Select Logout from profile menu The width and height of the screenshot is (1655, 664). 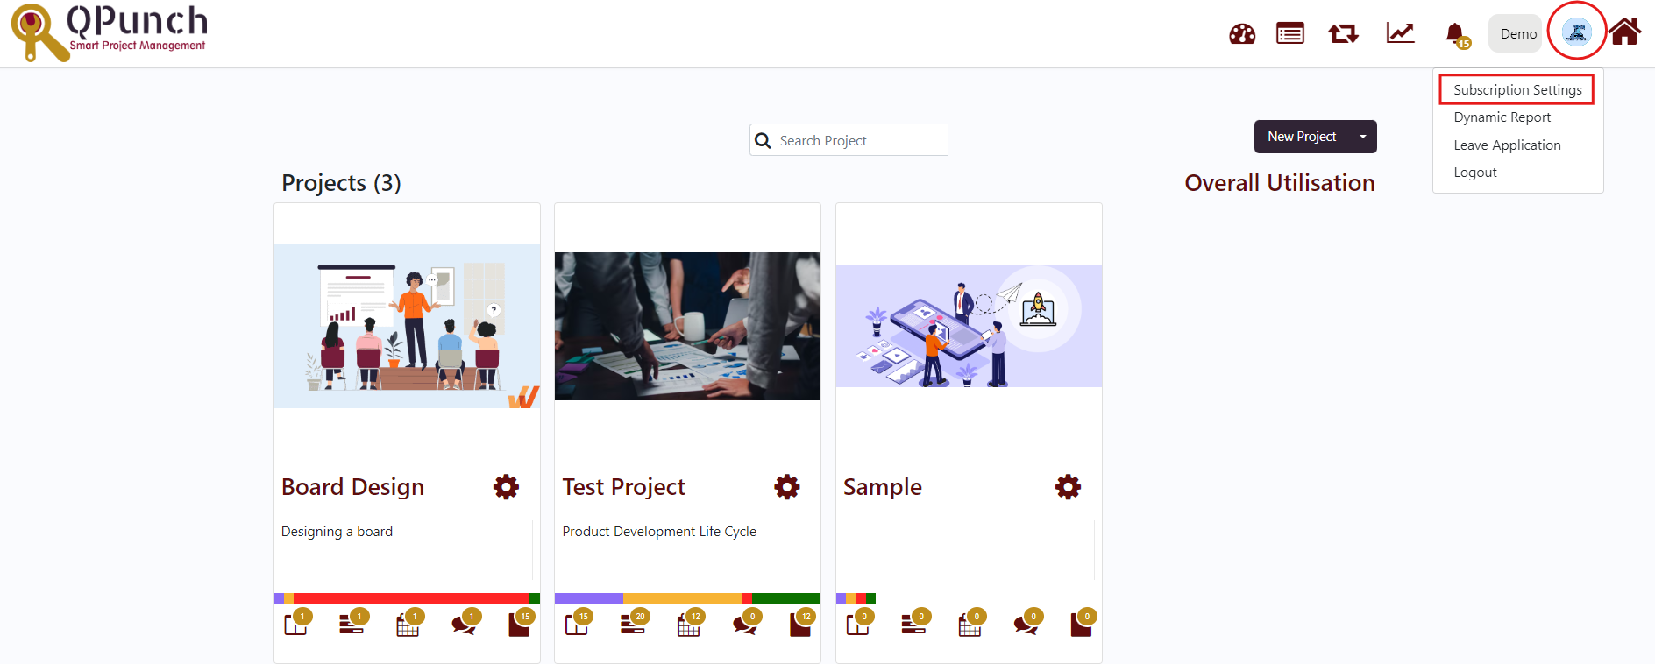(x=1475, y=173)
